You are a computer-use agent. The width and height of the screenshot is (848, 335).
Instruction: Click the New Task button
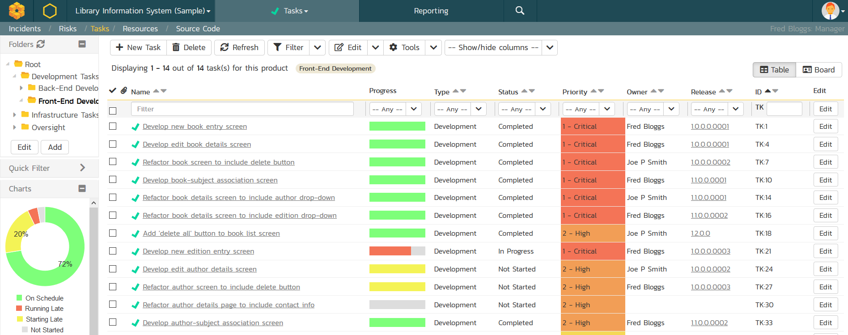pyautogui.click(x=138, y=47)
